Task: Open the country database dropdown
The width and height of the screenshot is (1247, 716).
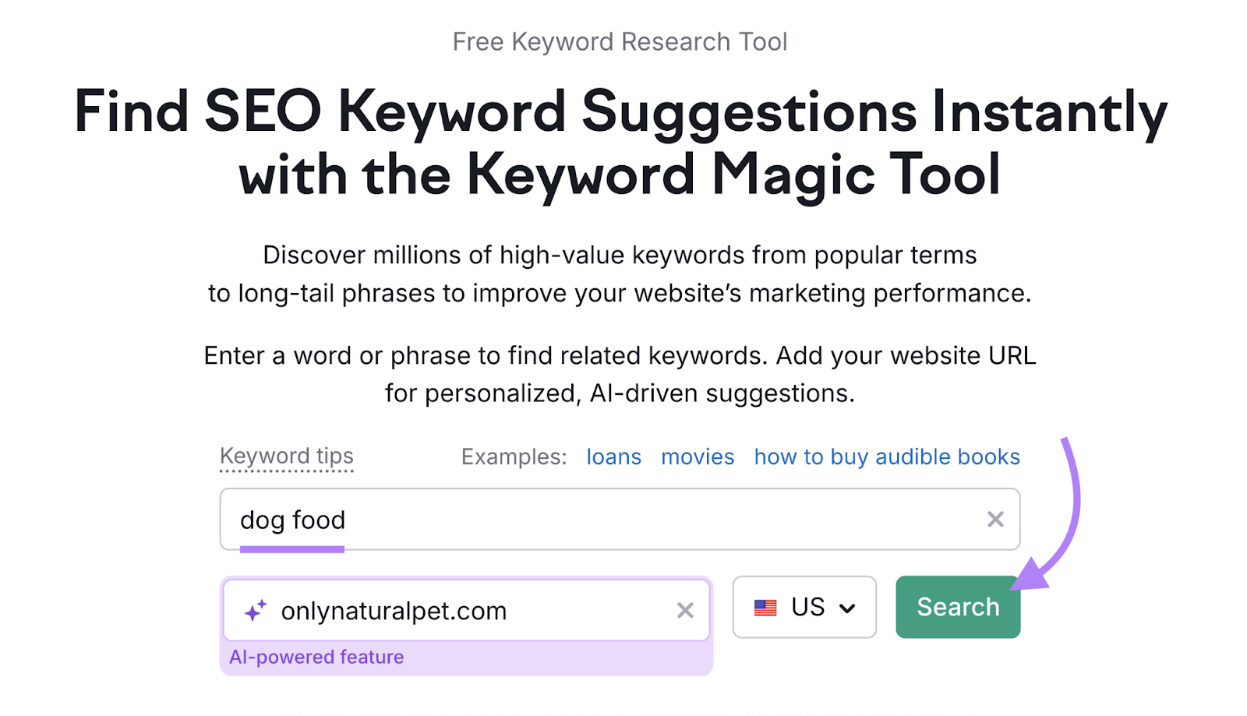Action: click(805, 607)
